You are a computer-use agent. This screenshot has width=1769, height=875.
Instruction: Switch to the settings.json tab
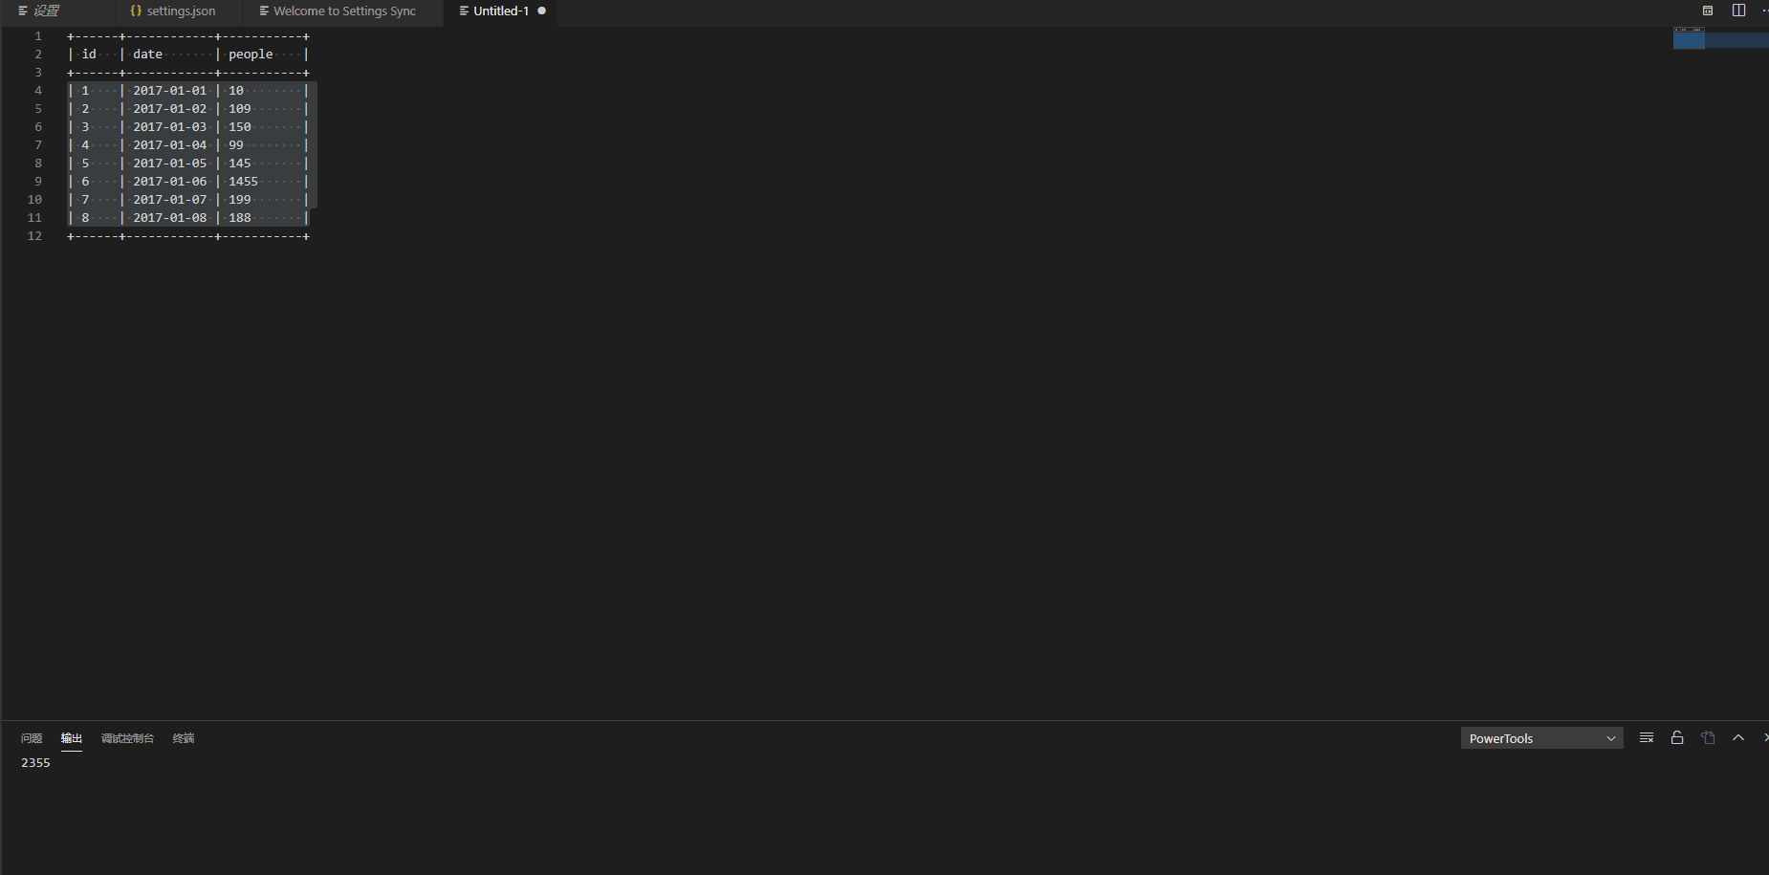tap(173, 11)
